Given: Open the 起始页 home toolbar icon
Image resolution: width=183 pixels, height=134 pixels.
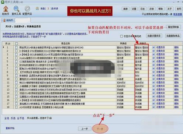Looking at the screenshot, I should [x=6, y=11].
